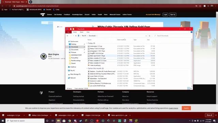Select Documents in navigation pane
This screenshot has width=218, height=123.
(x=75, y=50)
